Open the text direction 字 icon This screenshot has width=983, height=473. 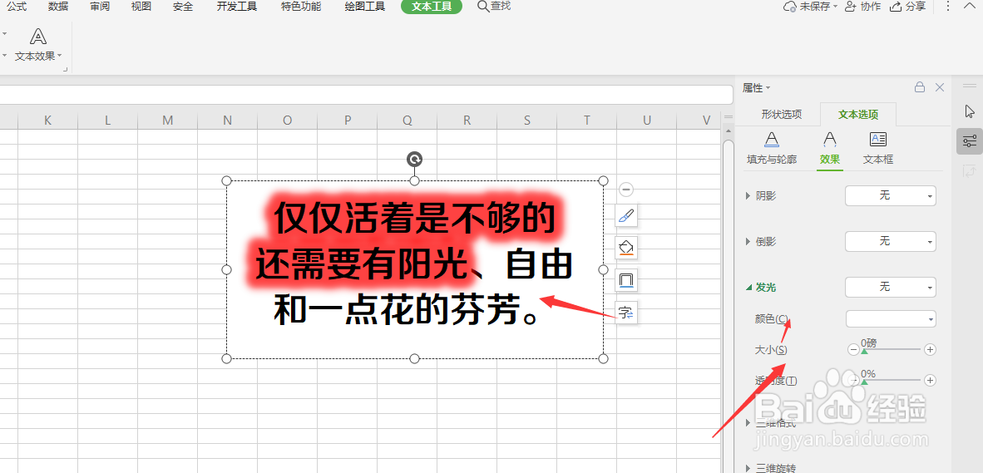[626, 312]
